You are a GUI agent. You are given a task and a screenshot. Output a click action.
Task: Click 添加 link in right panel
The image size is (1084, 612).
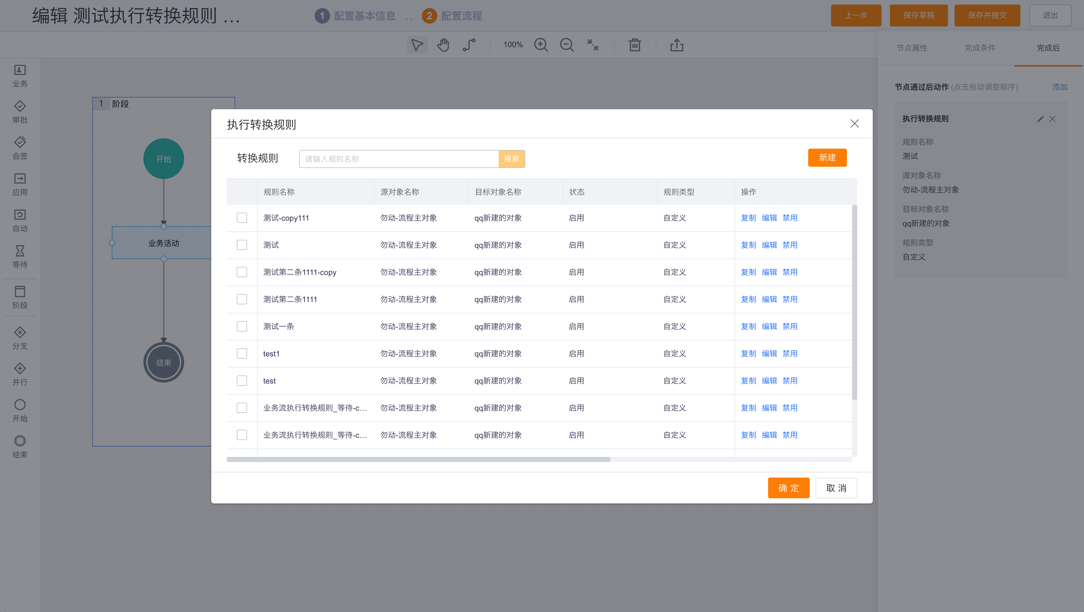pos(1059,87)
